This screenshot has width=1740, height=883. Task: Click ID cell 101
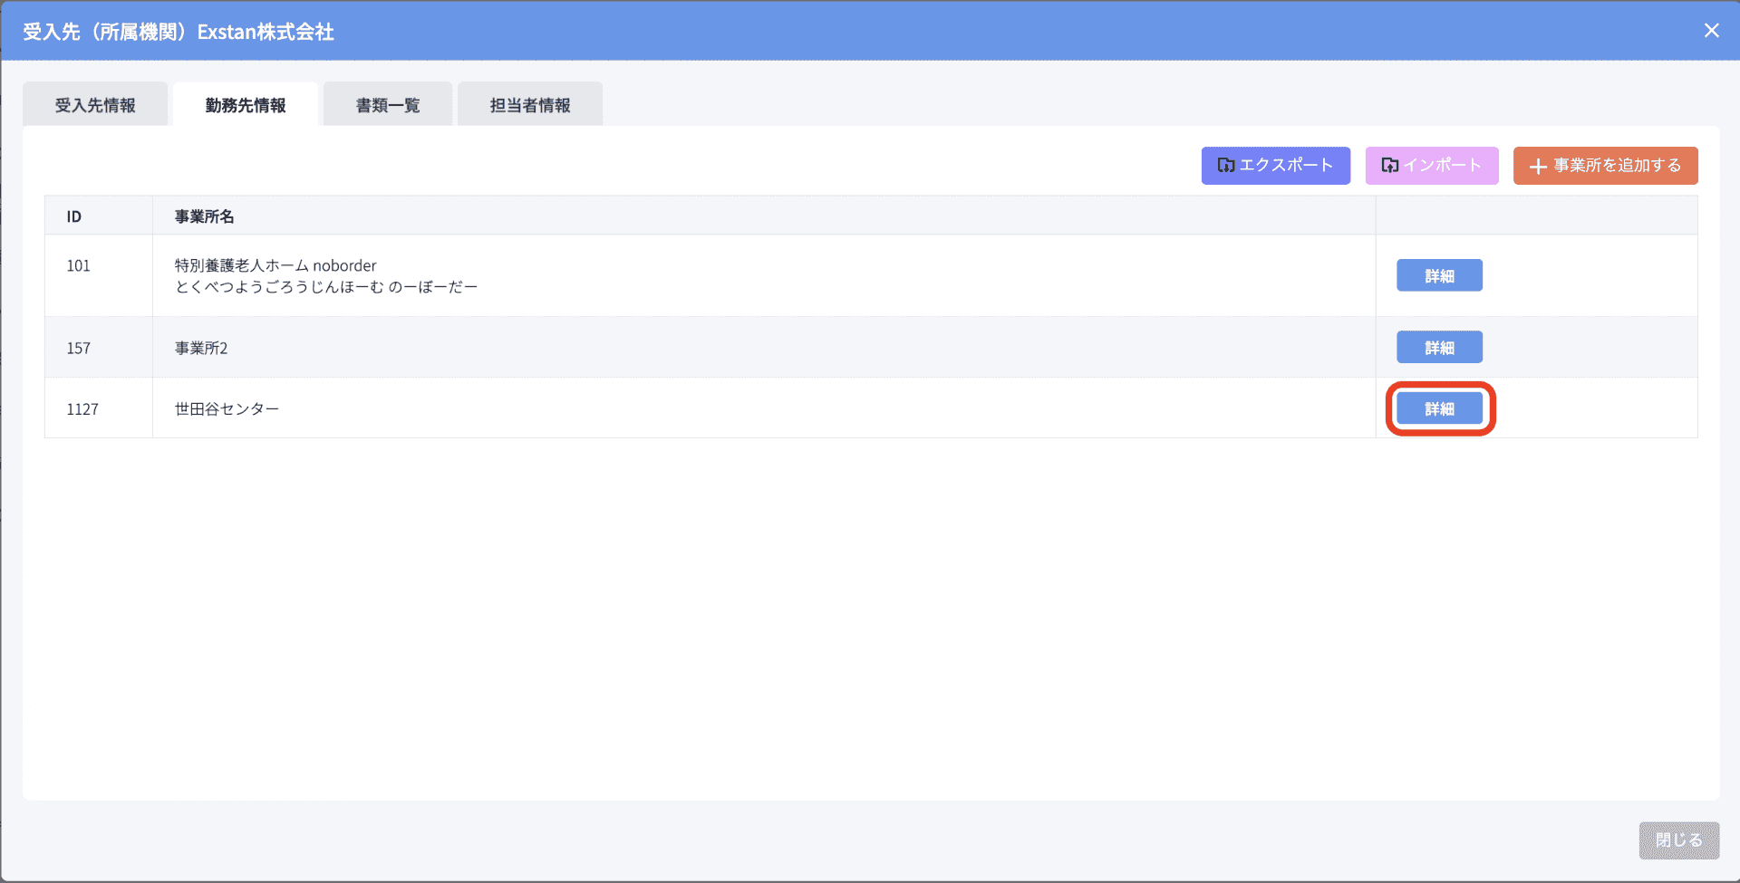tap(79, 265)
